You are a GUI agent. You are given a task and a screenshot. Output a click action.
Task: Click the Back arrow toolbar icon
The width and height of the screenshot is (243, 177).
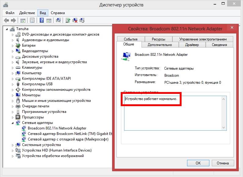[6, 20]
